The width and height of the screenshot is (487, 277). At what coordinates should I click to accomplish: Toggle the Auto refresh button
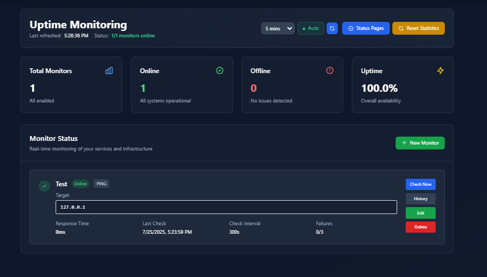click(x=311, y=28)
